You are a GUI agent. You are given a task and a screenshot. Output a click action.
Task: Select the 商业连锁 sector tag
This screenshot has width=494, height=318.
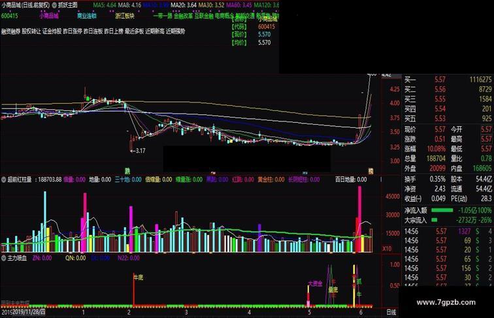[87, 16]
